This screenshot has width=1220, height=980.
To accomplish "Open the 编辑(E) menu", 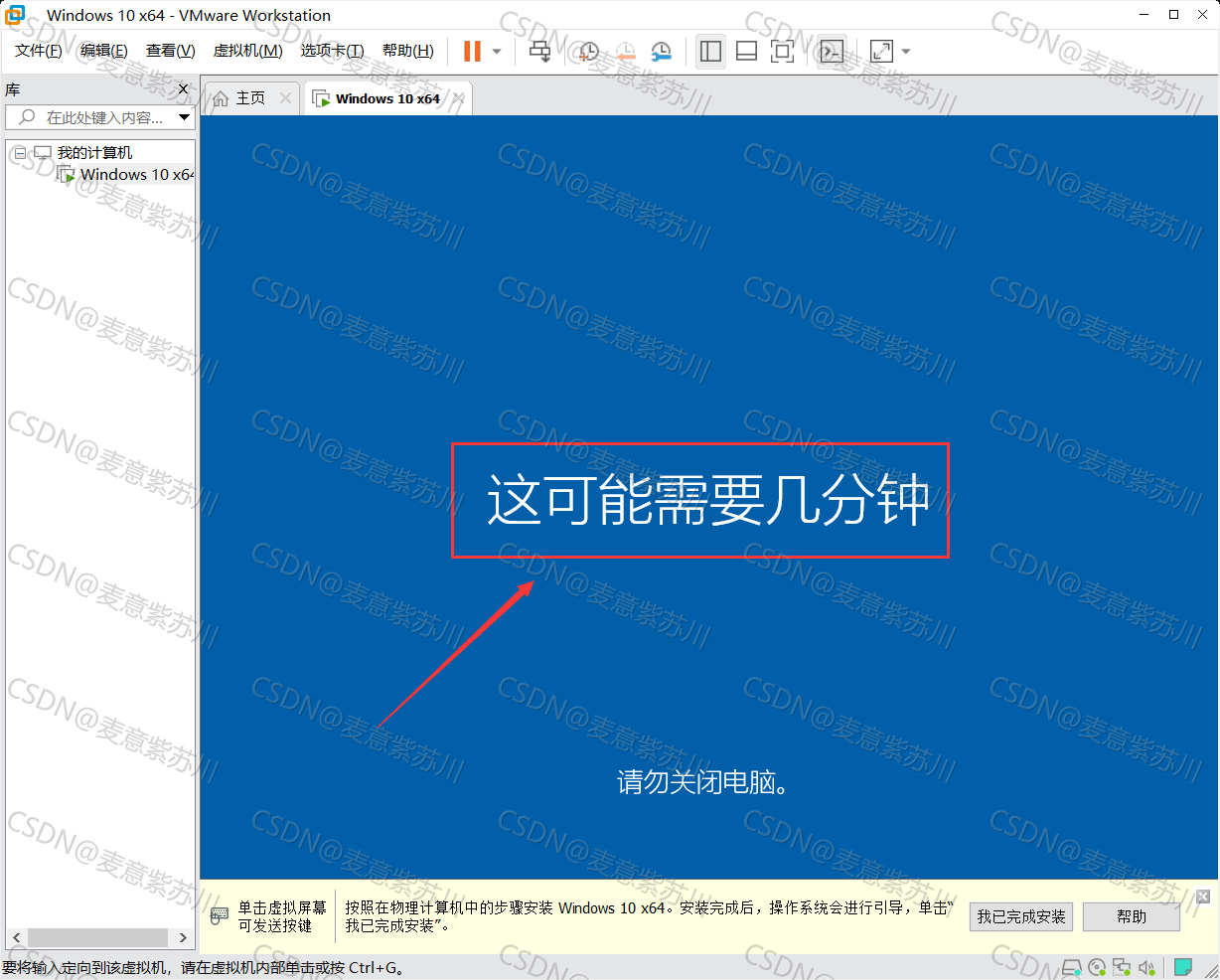I will pyautogui.click(x=104, y=51).
